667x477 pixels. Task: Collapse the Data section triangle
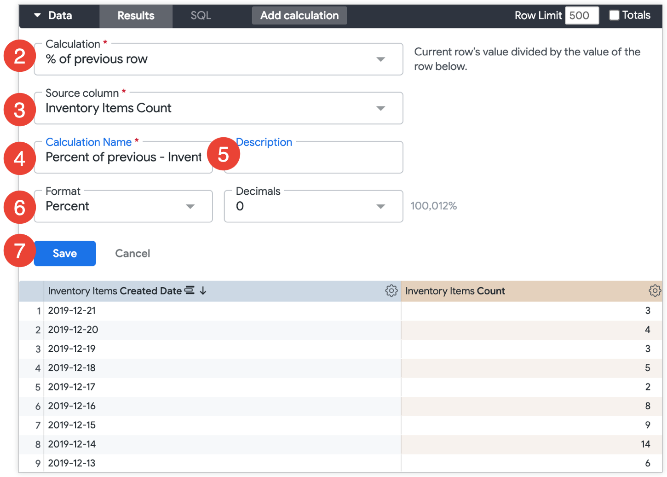[37, 15]
